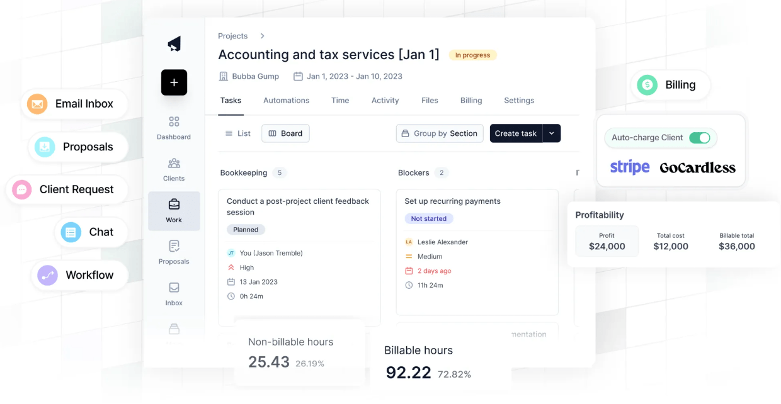
Task: Click the JT avatar on Bookkeeping card
Action: [231, 253]
